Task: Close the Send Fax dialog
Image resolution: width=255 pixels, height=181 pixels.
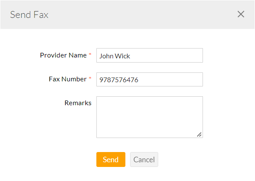Action: (x=241, y=14)
